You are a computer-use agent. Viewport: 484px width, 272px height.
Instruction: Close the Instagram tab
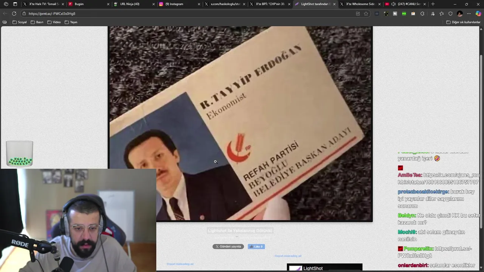tap(199, 4)
